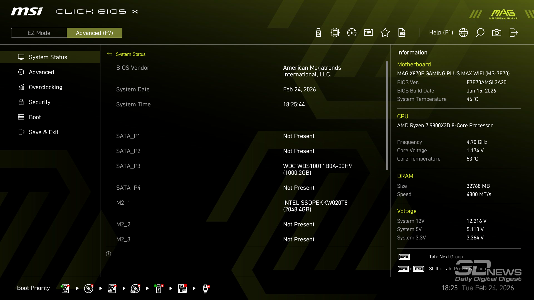Open the Security menu

click(x=39, y=102)
